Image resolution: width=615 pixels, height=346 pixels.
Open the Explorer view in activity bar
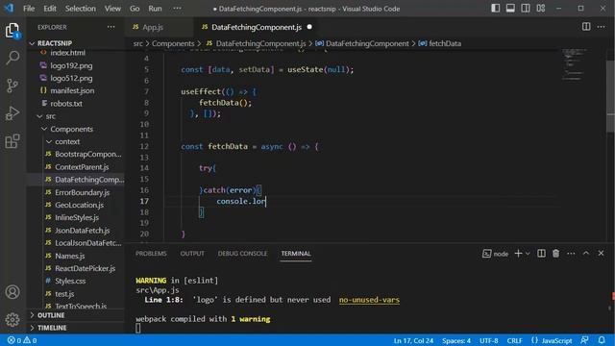point(12,30)
